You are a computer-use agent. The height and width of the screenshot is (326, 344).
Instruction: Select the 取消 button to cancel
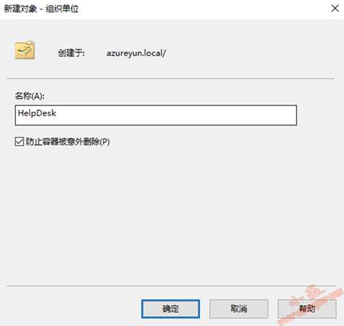pyautogui.click(x=239, y=309)
